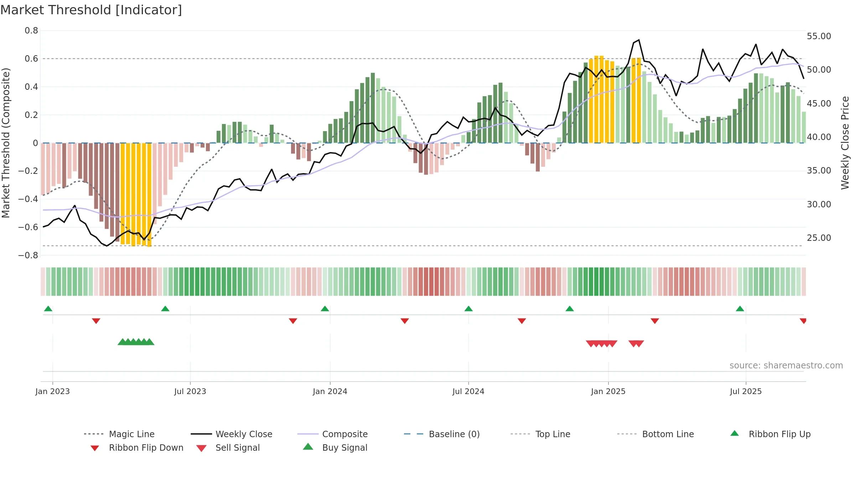Click the Market Threshold [Indicator] chart title
Screen dimensions: 855x481
pyautogui.click(x=91, y=10)
